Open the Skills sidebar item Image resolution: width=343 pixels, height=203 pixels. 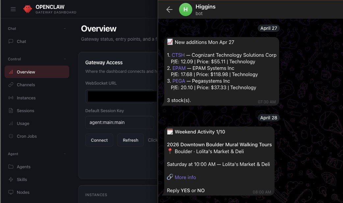[37, 179]
